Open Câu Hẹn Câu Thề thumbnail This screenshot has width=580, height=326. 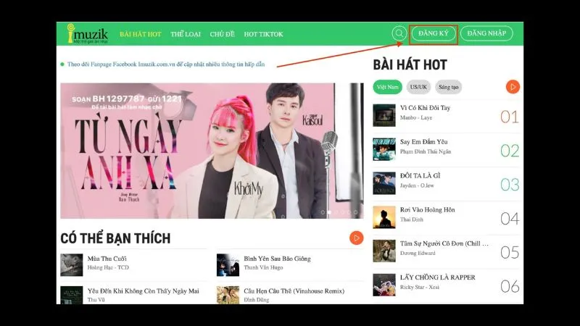[228, 295]
